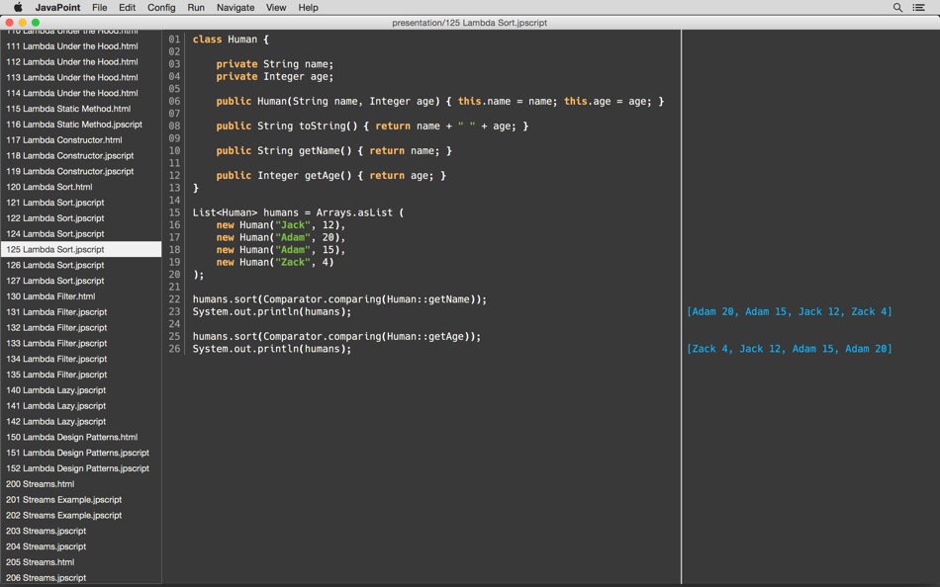Open the Help menu
This screenshot has width=940, height=587.
point(309,8)
